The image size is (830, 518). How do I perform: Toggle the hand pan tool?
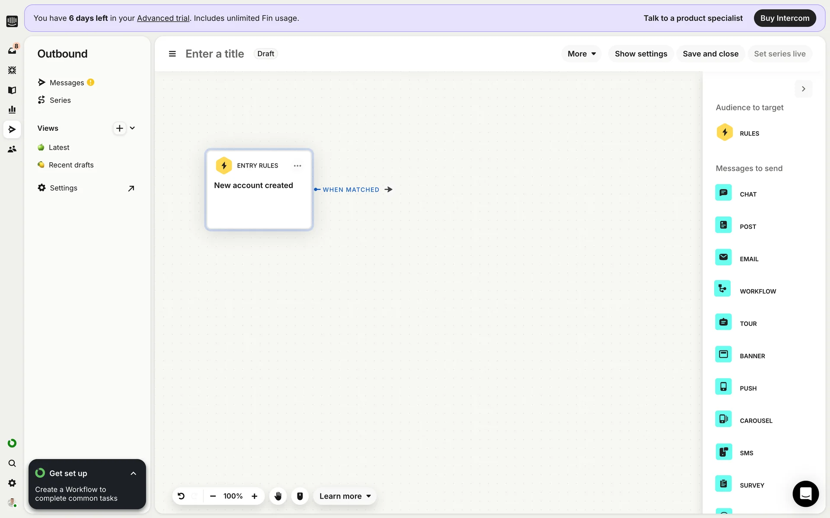pos(278,496)
